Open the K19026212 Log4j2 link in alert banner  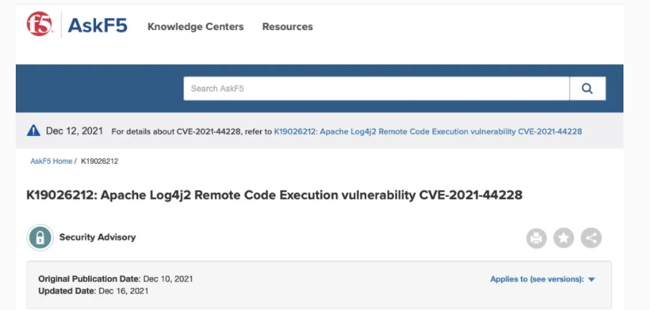pyautogui.click(x=428, y=132)
